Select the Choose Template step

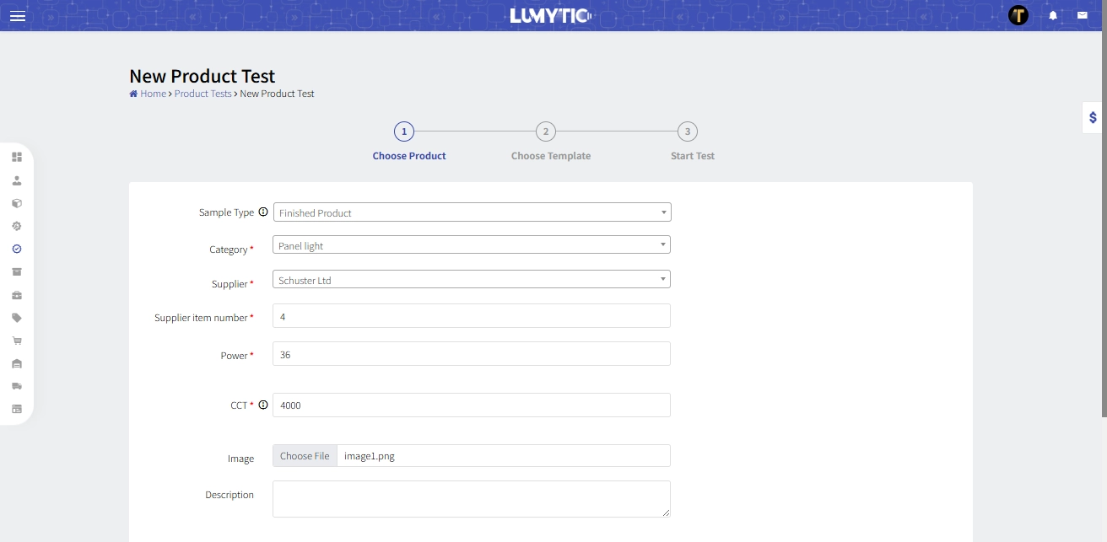(545, 131)
